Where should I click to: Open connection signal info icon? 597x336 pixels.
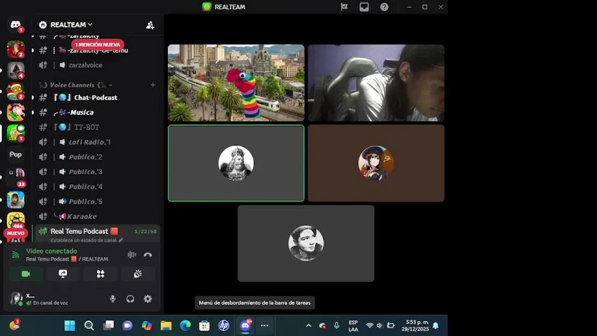16,255
